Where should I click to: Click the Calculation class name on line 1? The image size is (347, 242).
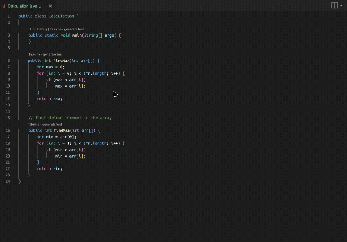coord(61,16)
